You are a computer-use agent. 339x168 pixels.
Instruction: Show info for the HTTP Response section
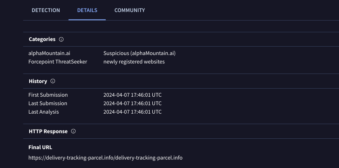pos(73,132)
